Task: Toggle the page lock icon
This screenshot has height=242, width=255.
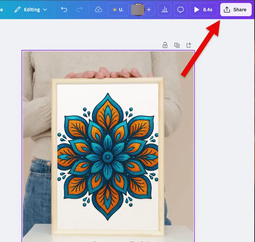Action: tap(165, 45)
